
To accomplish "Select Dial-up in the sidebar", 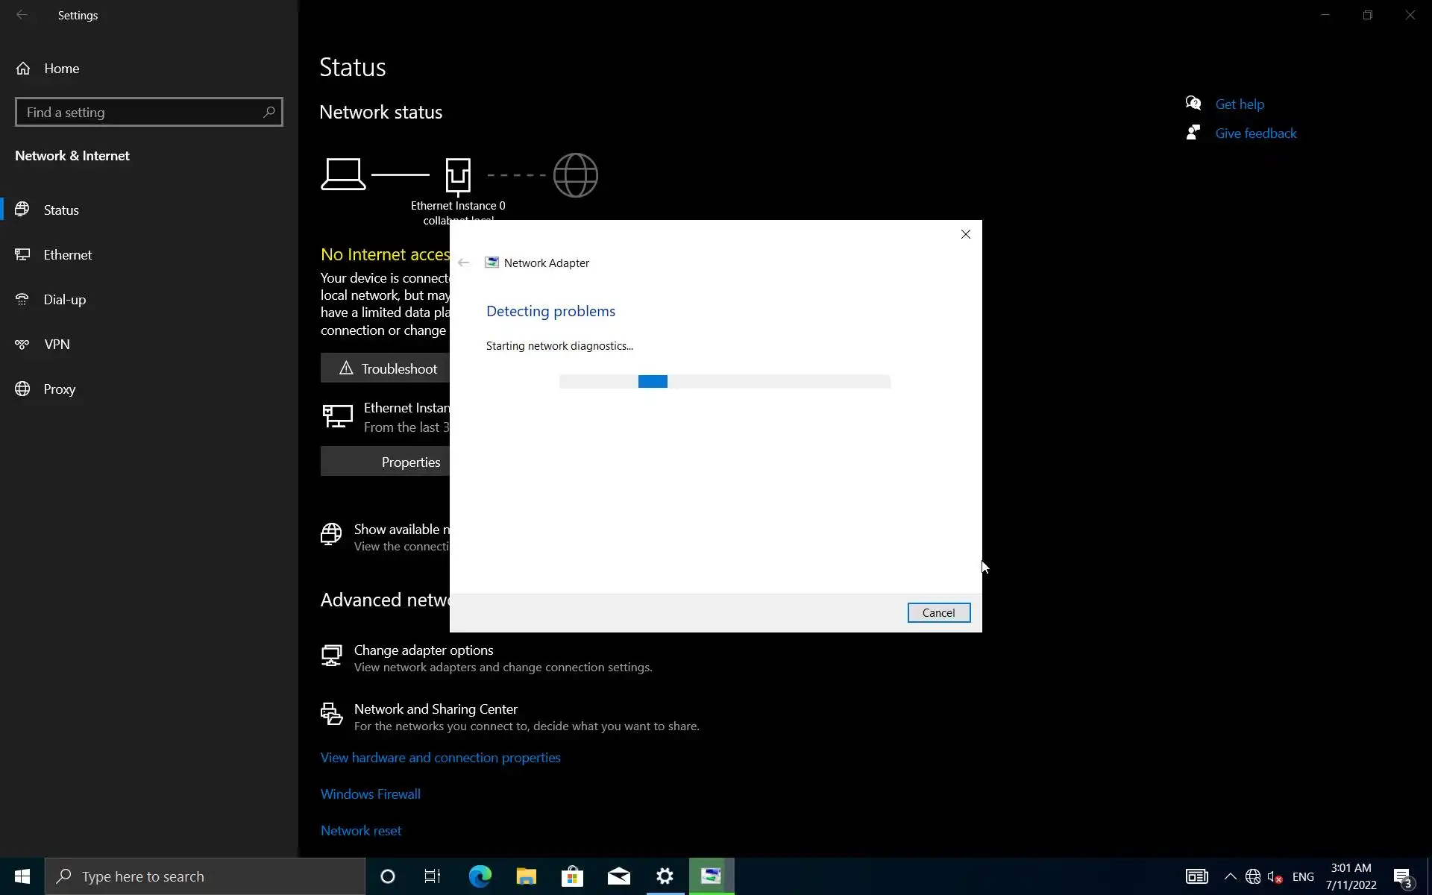I will click(x=64, y=300).
